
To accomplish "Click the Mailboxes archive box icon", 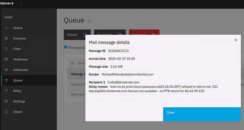I will [6, 59].
